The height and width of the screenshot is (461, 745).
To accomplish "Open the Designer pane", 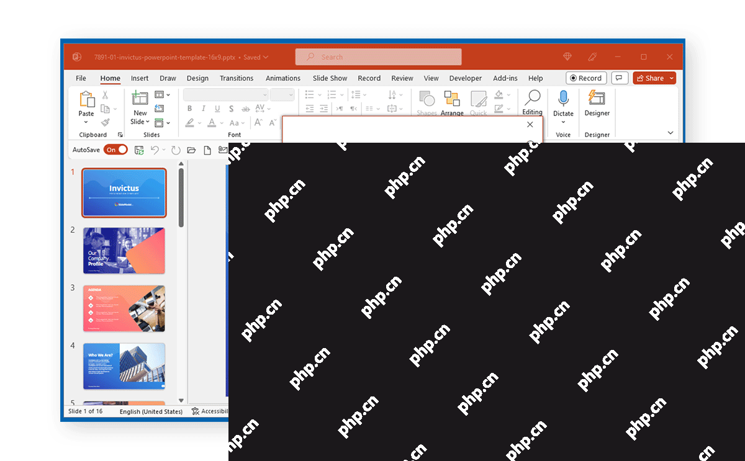I will pyautogui.click(x=597, y=103).
